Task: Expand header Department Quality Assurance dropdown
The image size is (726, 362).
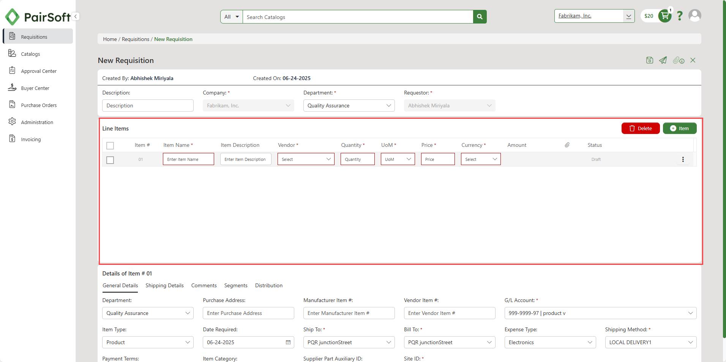Action: click(349, 105)
